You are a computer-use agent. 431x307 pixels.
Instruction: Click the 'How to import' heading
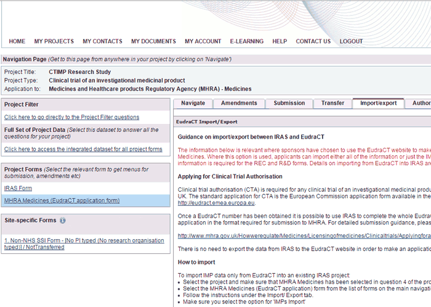point(196,262)
